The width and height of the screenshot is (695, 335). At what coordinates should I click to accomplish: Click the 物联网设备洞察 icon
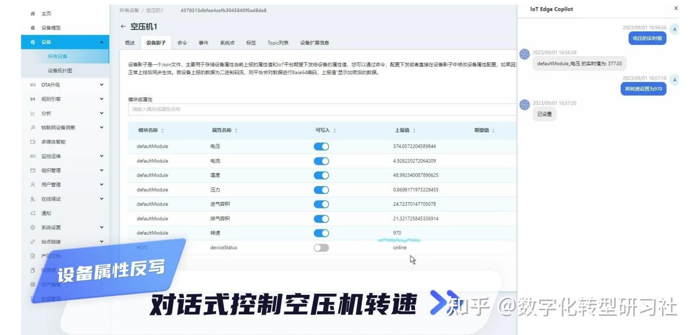tap(33, 128)
